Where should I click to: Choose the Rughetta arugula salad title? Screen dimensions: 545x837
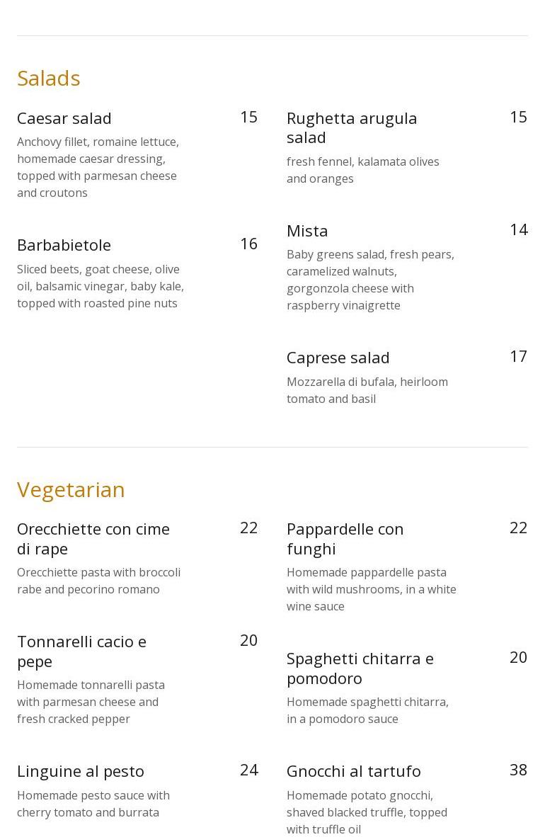click(x=351, y=127)
